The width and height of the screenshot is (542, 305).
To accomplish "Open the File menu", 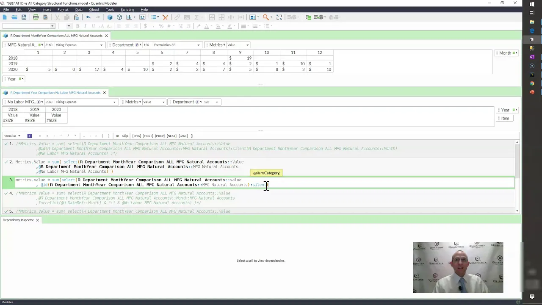I will tap(6, 9).
